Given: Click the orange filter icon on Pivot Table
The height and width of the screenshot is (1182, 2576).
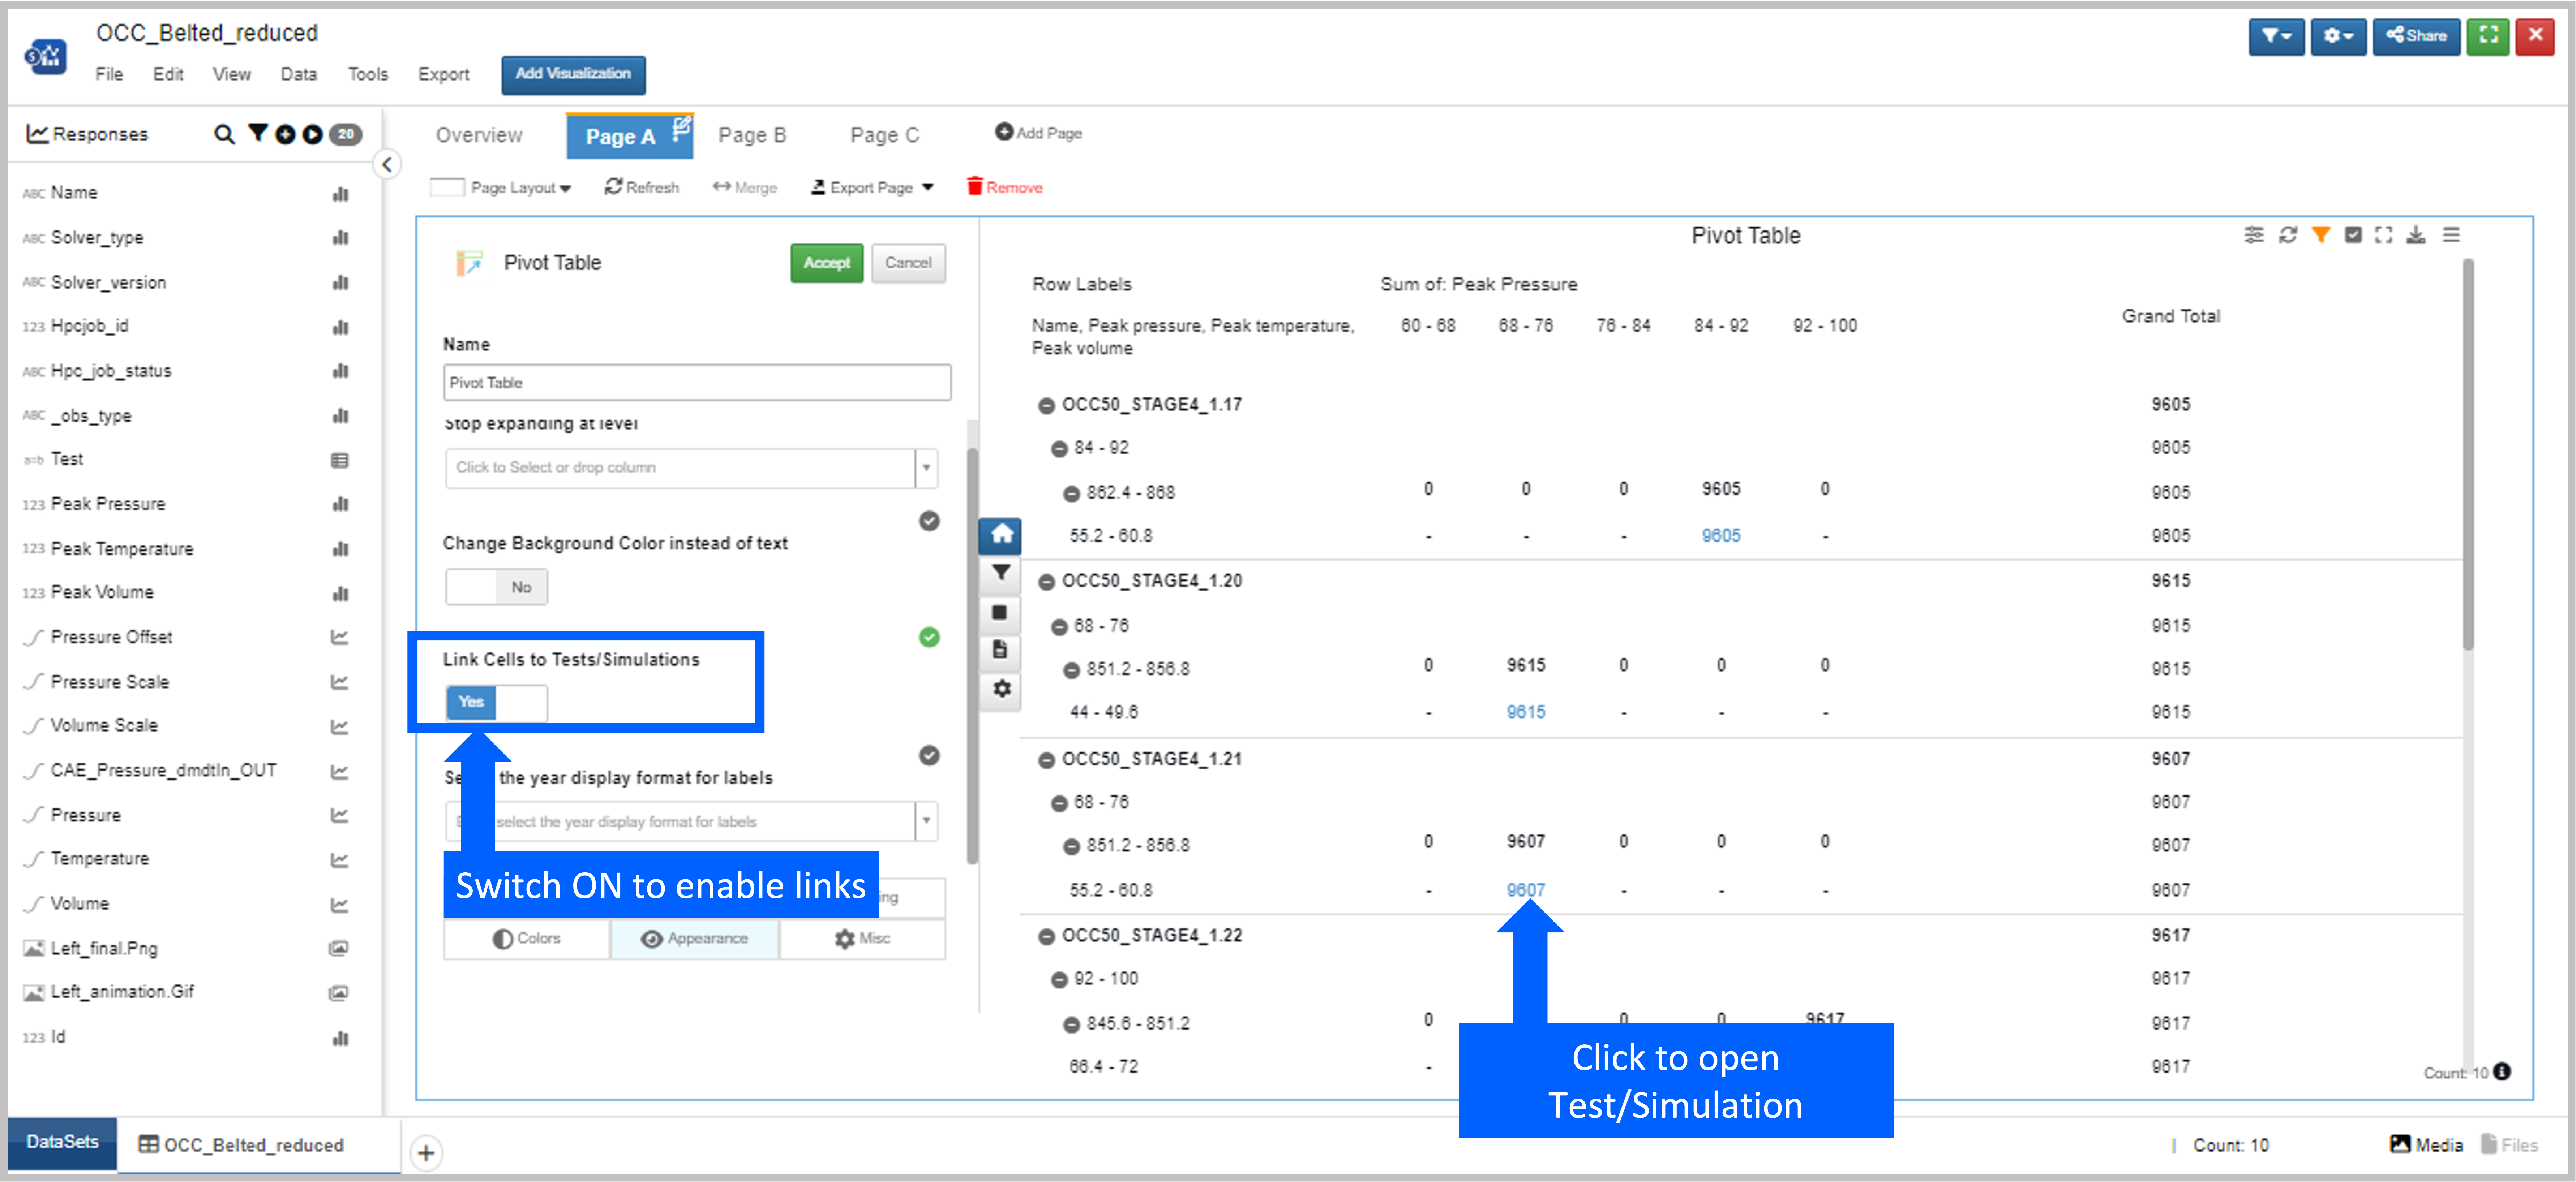Looking at the screenshot, I should 2321,235.
